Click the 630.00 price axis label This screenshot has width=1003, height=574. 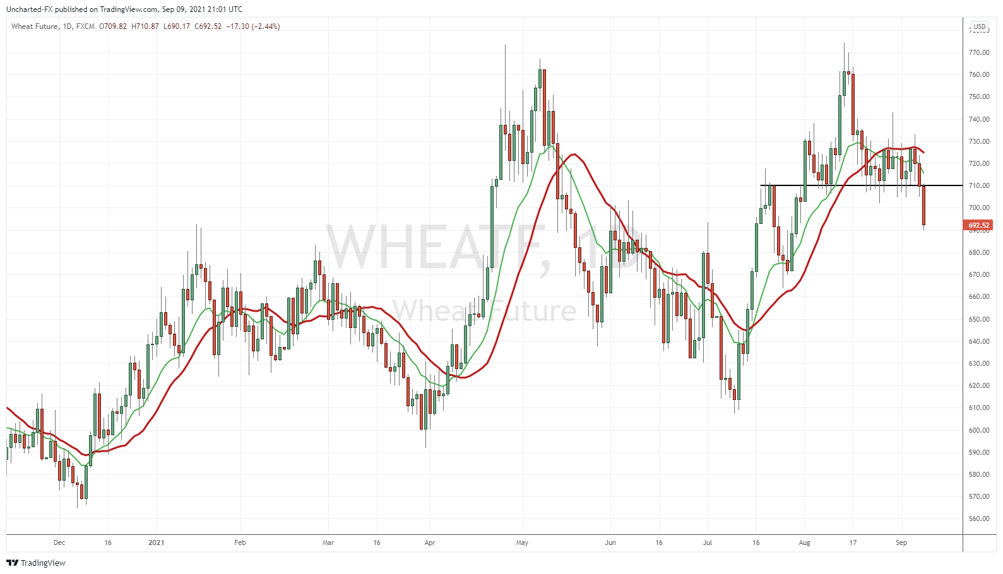coord(979,363)
